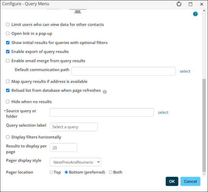
Task: Choose Both for pager location
Action: [111, 172]
